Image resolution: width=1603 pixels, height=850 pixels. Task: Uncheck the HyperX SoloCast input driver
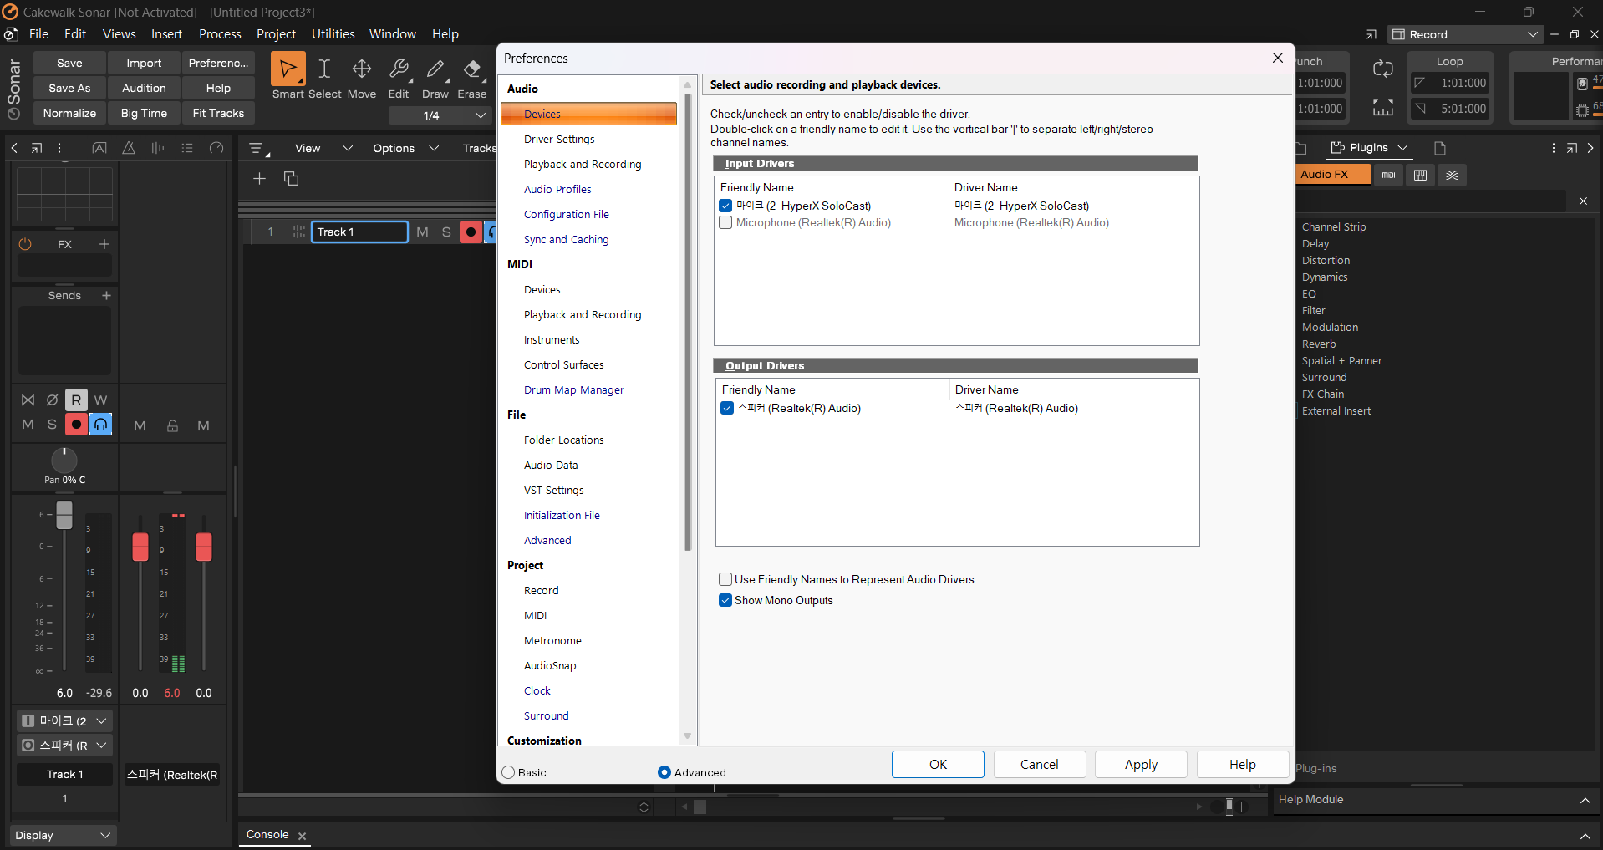(x=725, y=206)
